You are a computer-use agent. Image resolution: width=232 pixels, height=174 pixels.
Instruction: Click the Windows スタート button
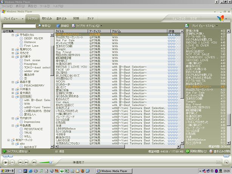click(8, 171)
